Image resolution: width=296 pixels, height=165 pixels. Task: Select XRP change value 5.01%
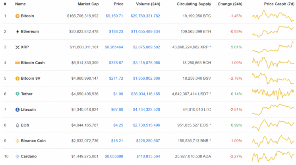236,47
